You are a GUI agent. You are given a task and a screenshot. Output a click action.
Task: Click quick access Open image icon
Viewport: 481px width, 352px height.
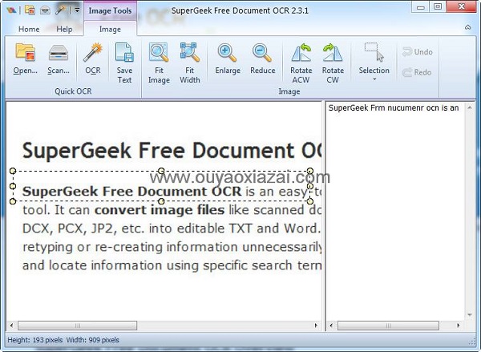[30, 10]
